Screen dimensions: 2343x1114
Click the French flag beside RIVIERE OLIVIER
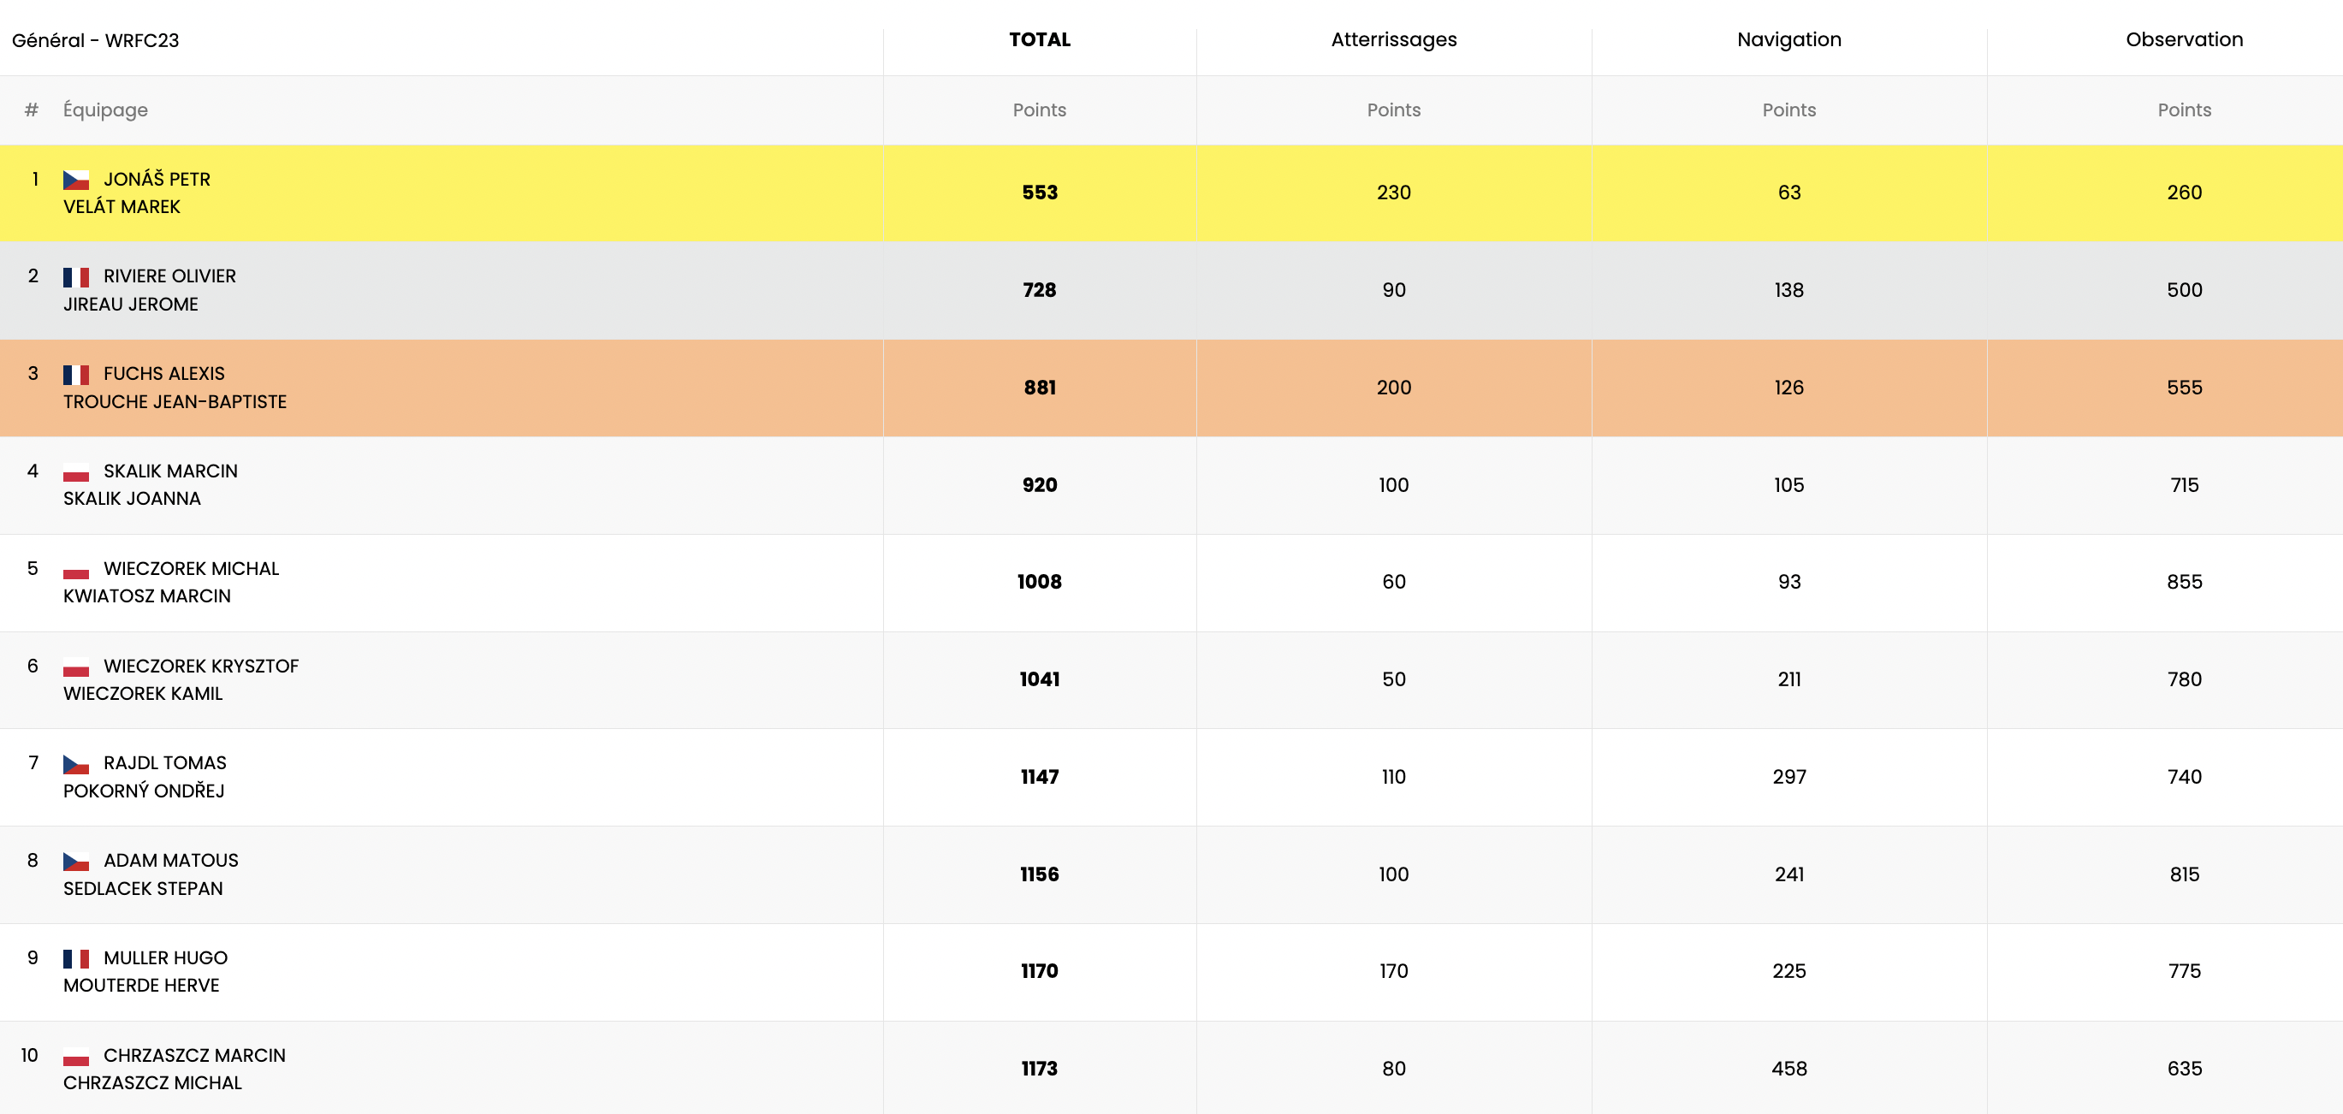75,277
